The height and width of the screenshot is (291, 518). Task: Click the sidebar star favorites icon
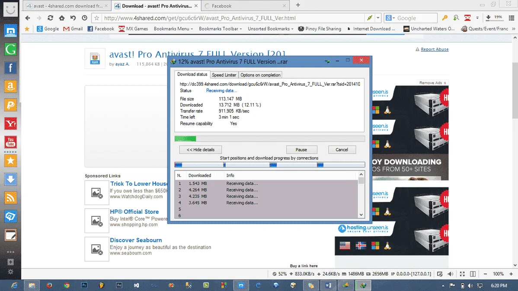[x=10, y=161]
